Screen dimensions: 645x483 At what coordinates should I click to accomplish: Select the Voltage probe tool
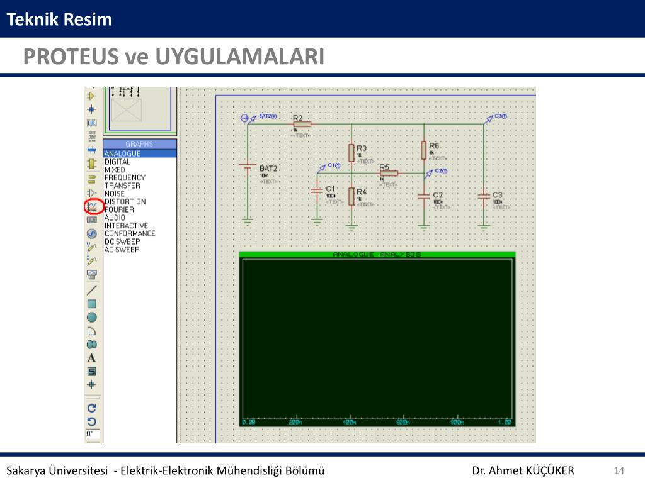91,247
